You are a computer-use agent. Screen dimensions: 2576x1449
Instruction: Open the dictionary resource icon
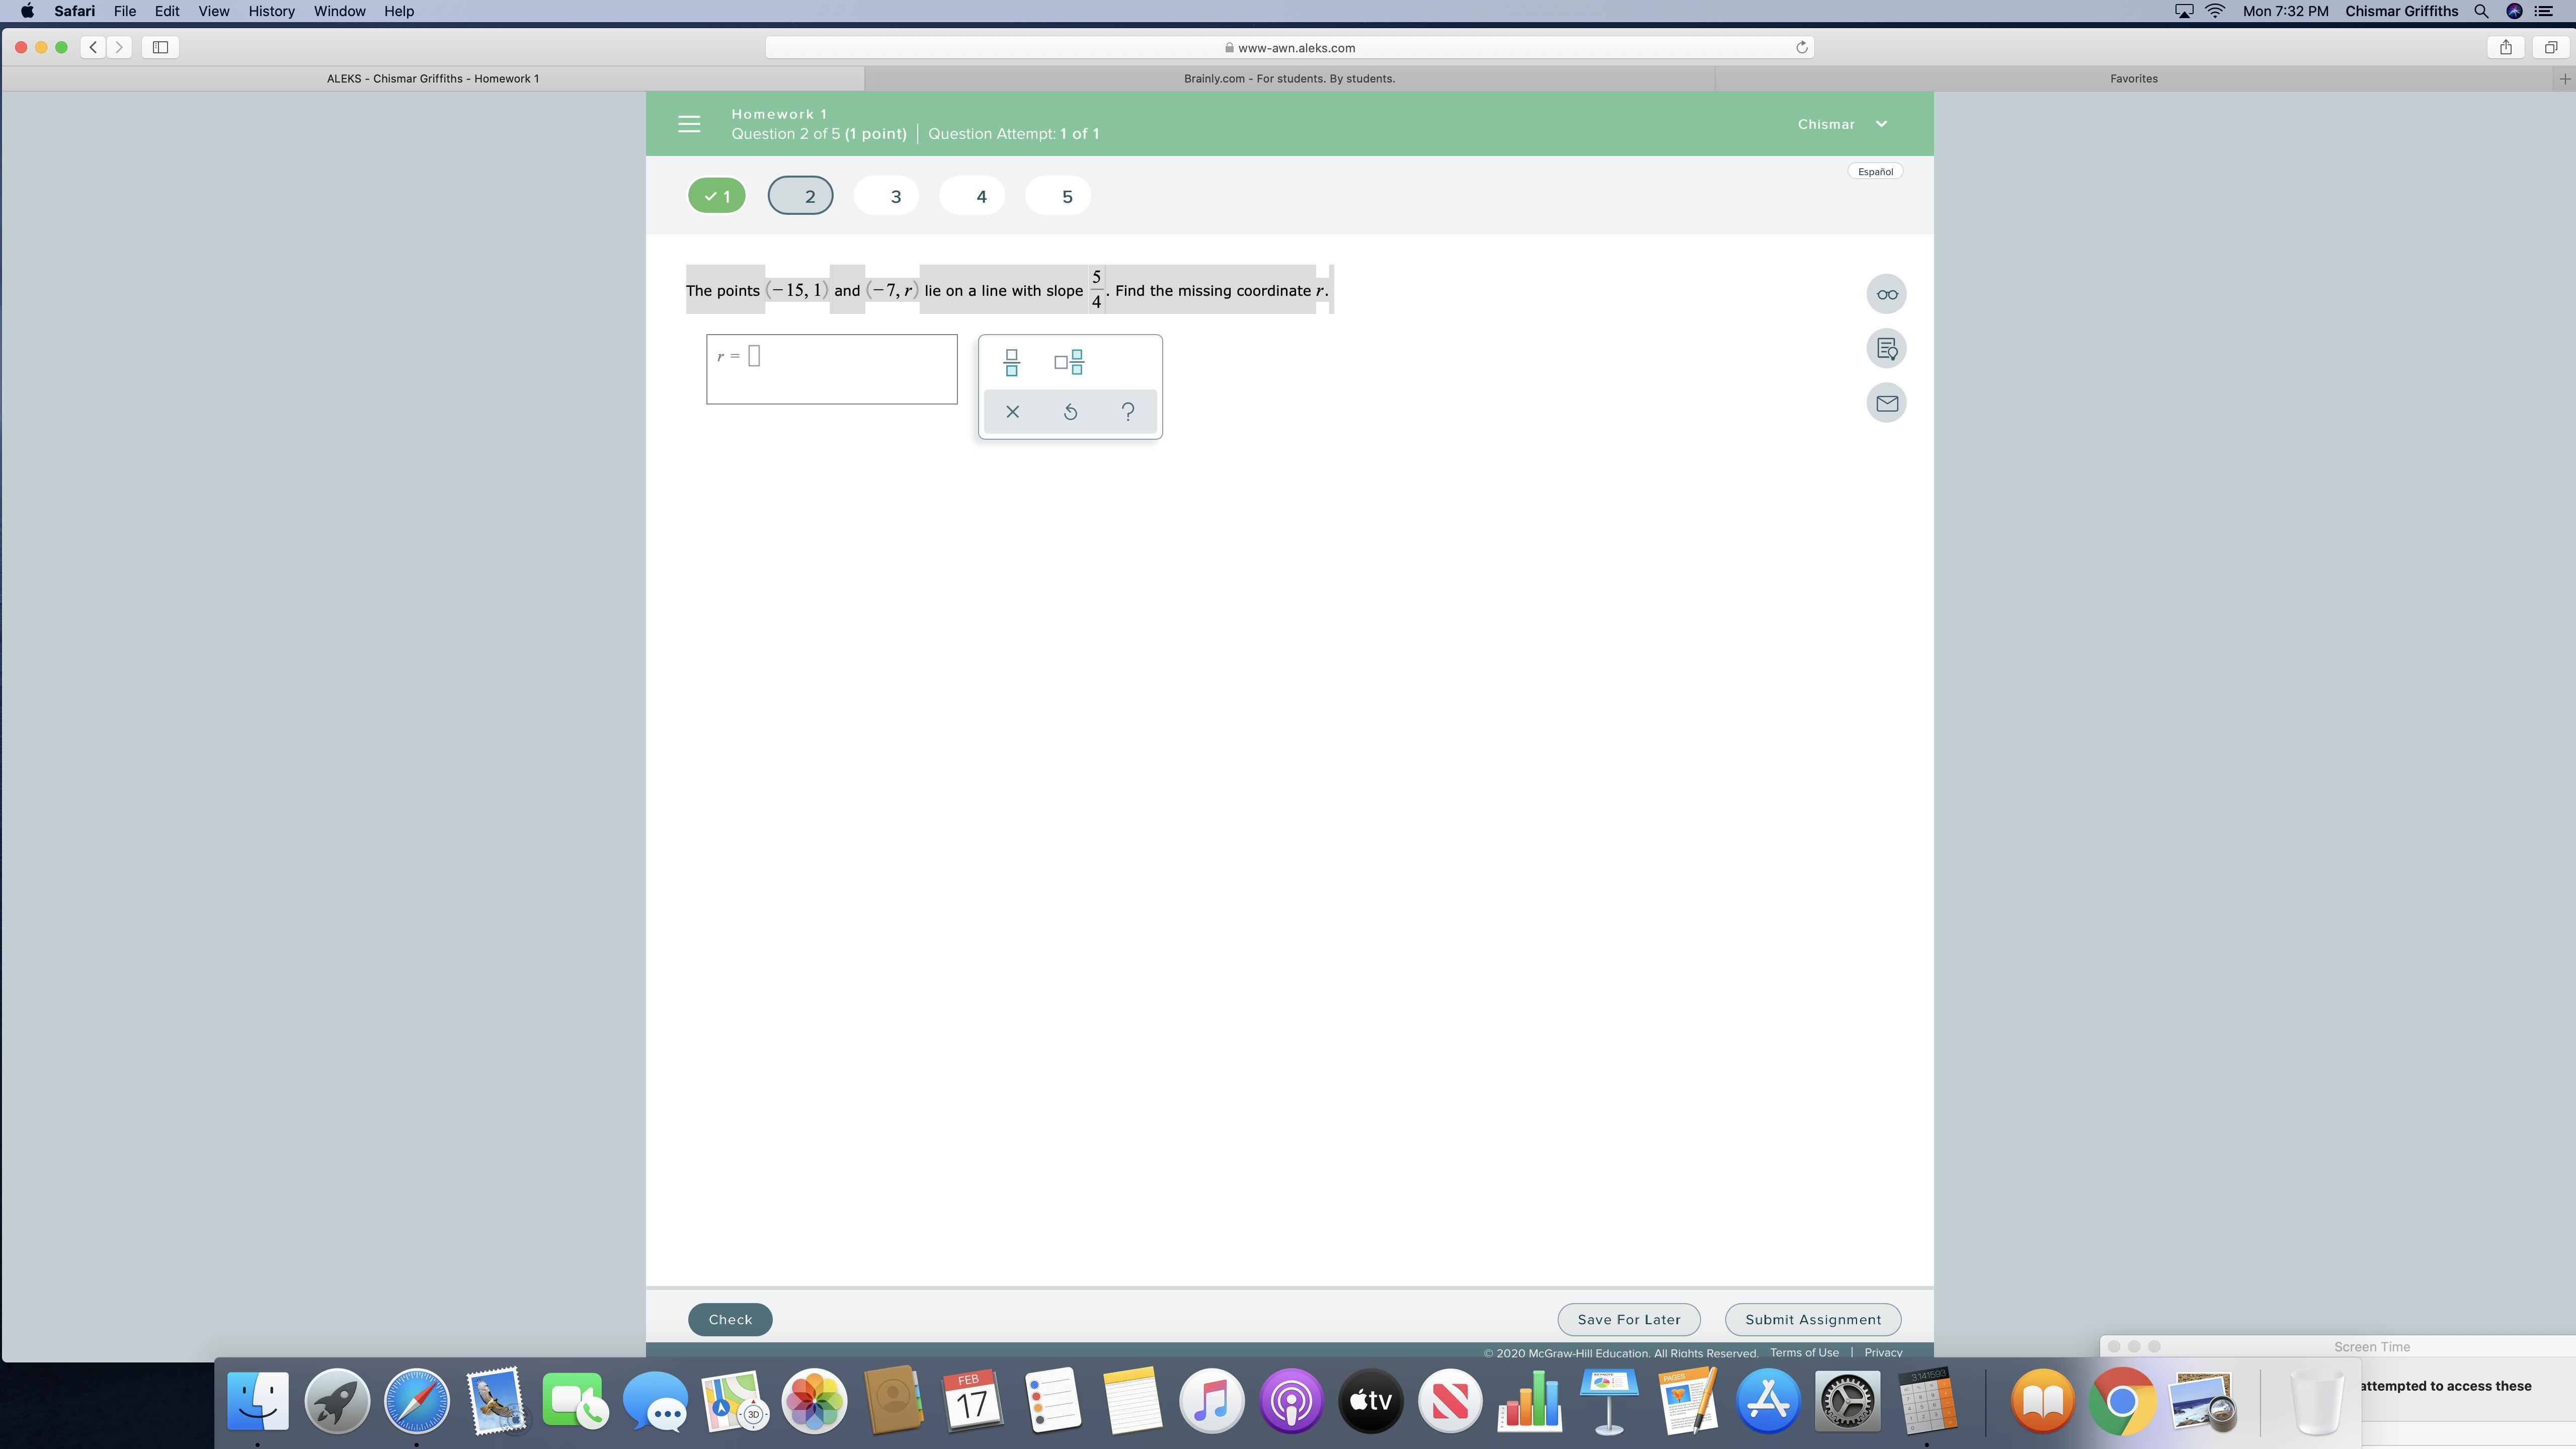1886,349
